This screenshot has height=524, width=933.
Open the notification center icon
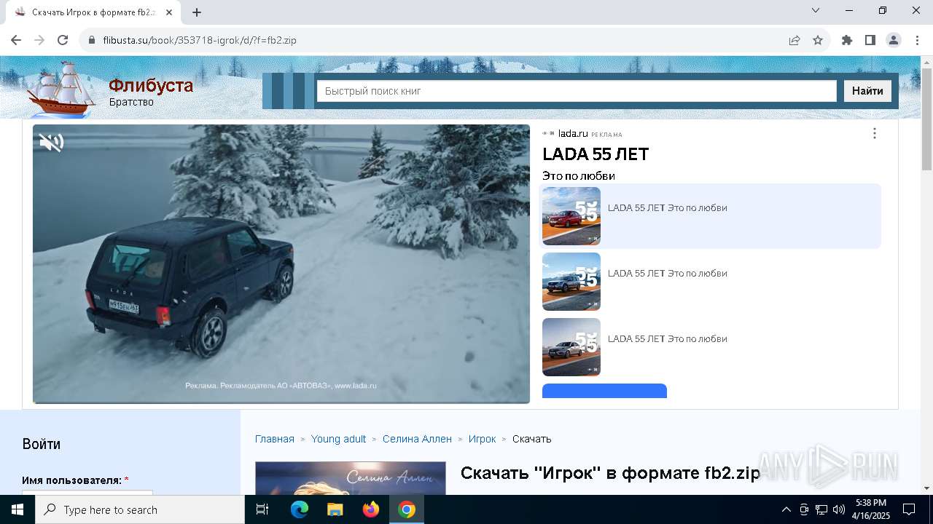[x=909, y=509]
